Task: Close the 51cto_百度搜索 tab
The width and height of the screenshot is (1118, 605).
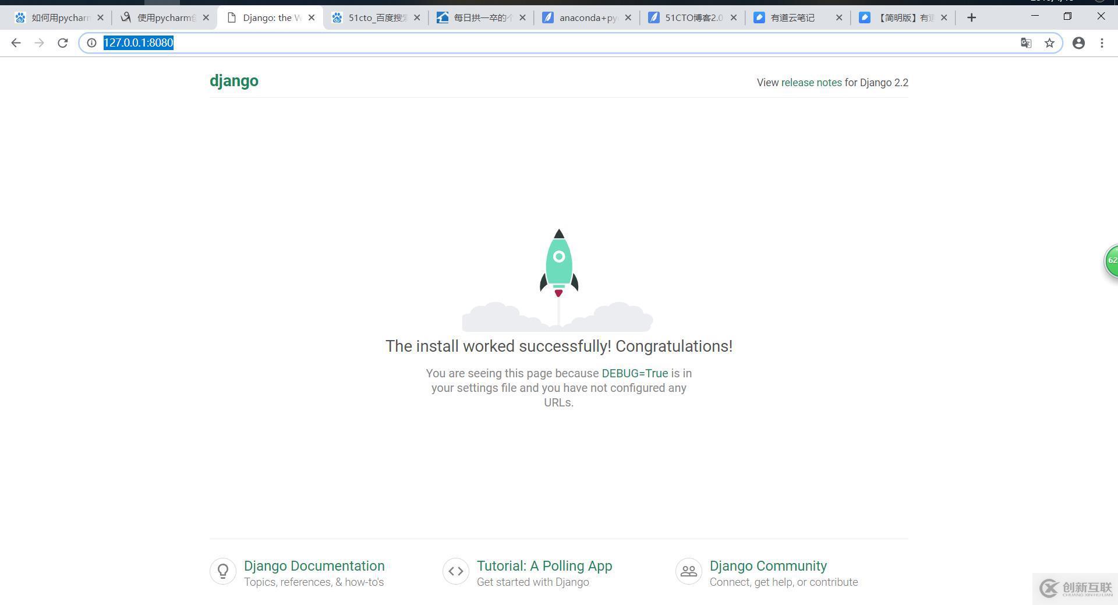Action: [417, 17]
